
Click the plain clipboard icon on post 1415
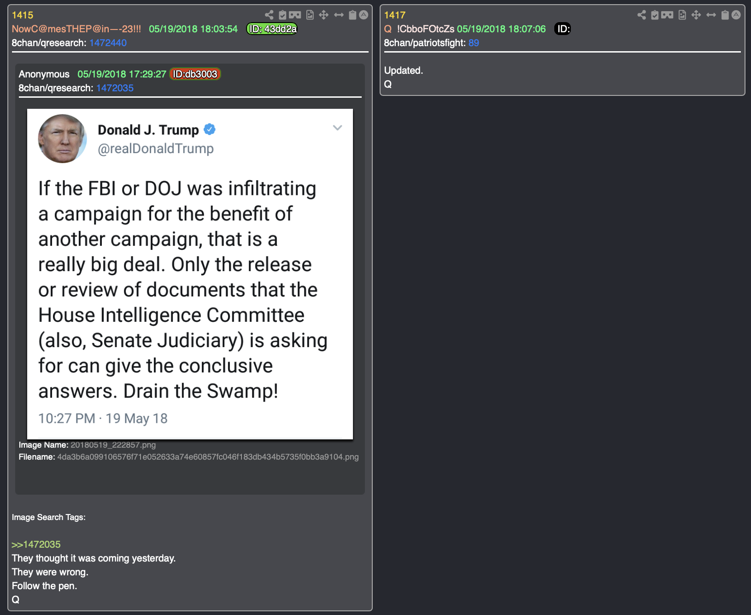[352, 15]
